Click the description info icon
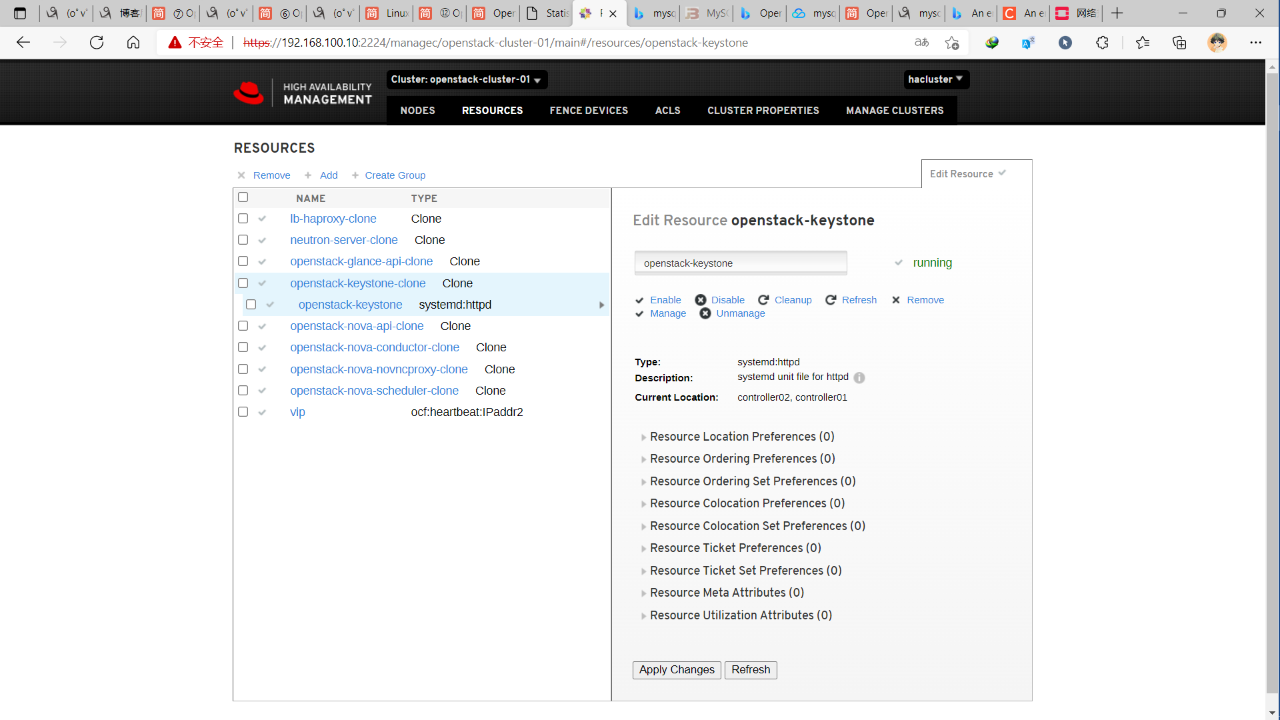 (x=859, y=377)
